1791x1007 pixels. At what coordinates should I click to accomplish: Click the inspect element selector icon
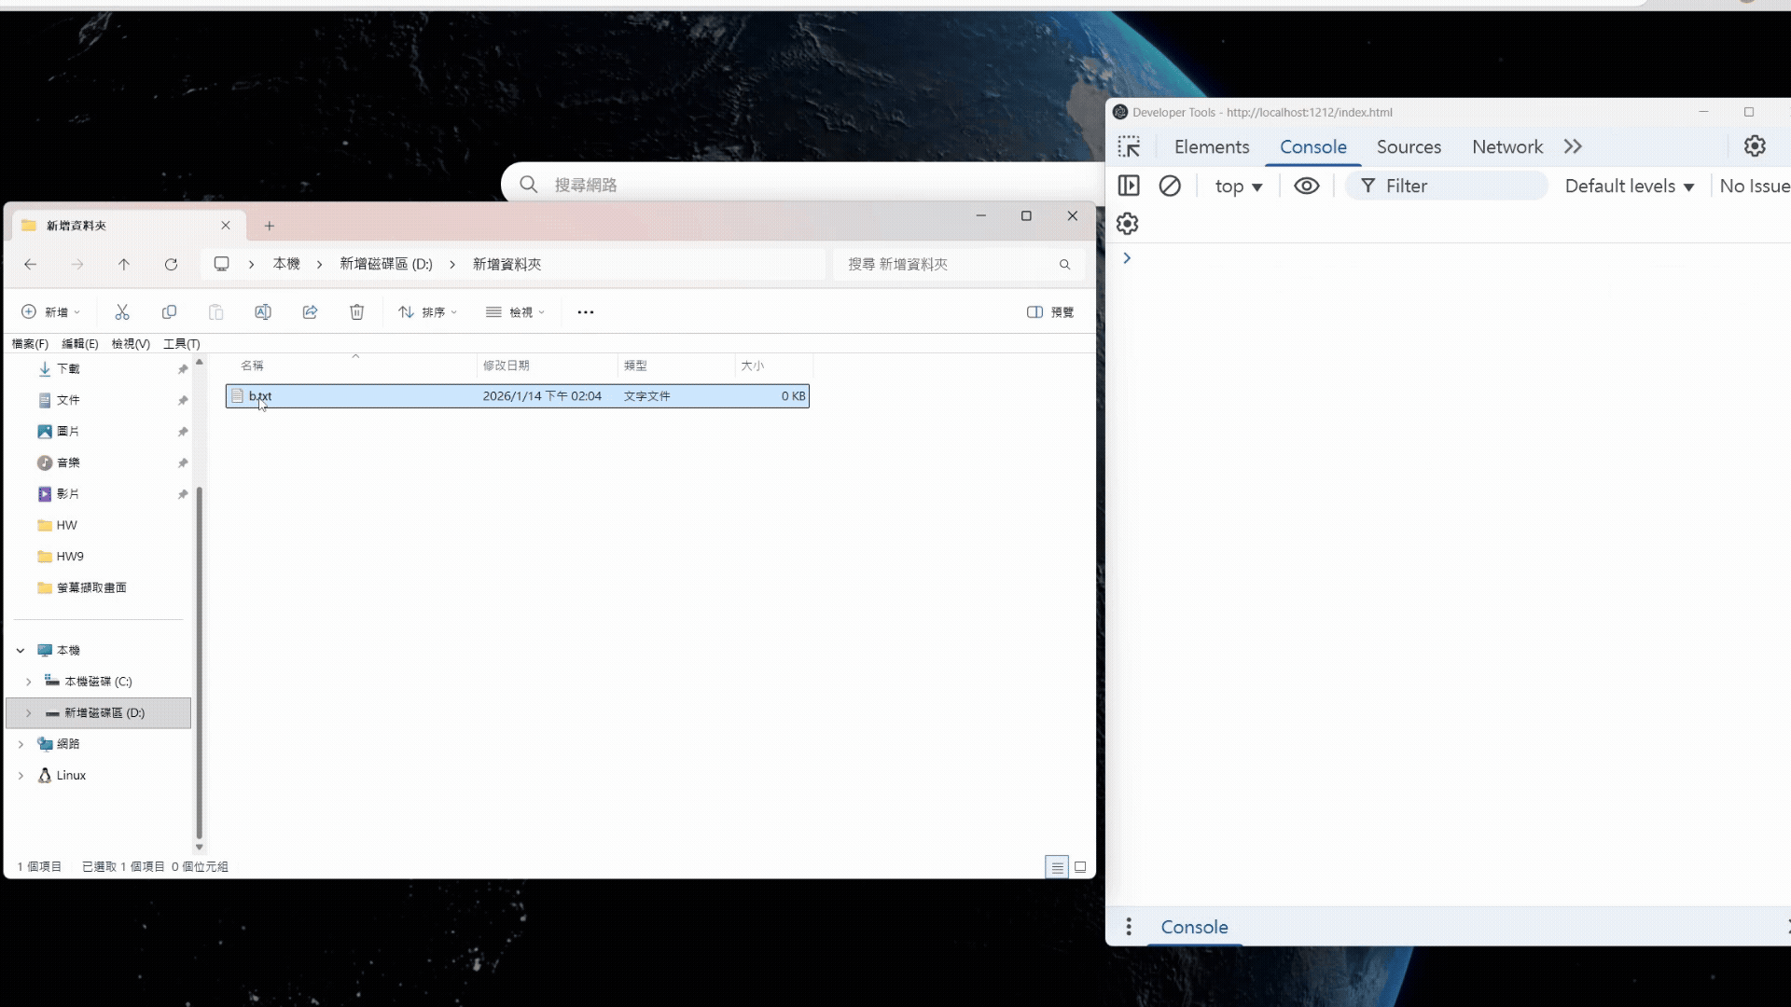(1129, 147)
